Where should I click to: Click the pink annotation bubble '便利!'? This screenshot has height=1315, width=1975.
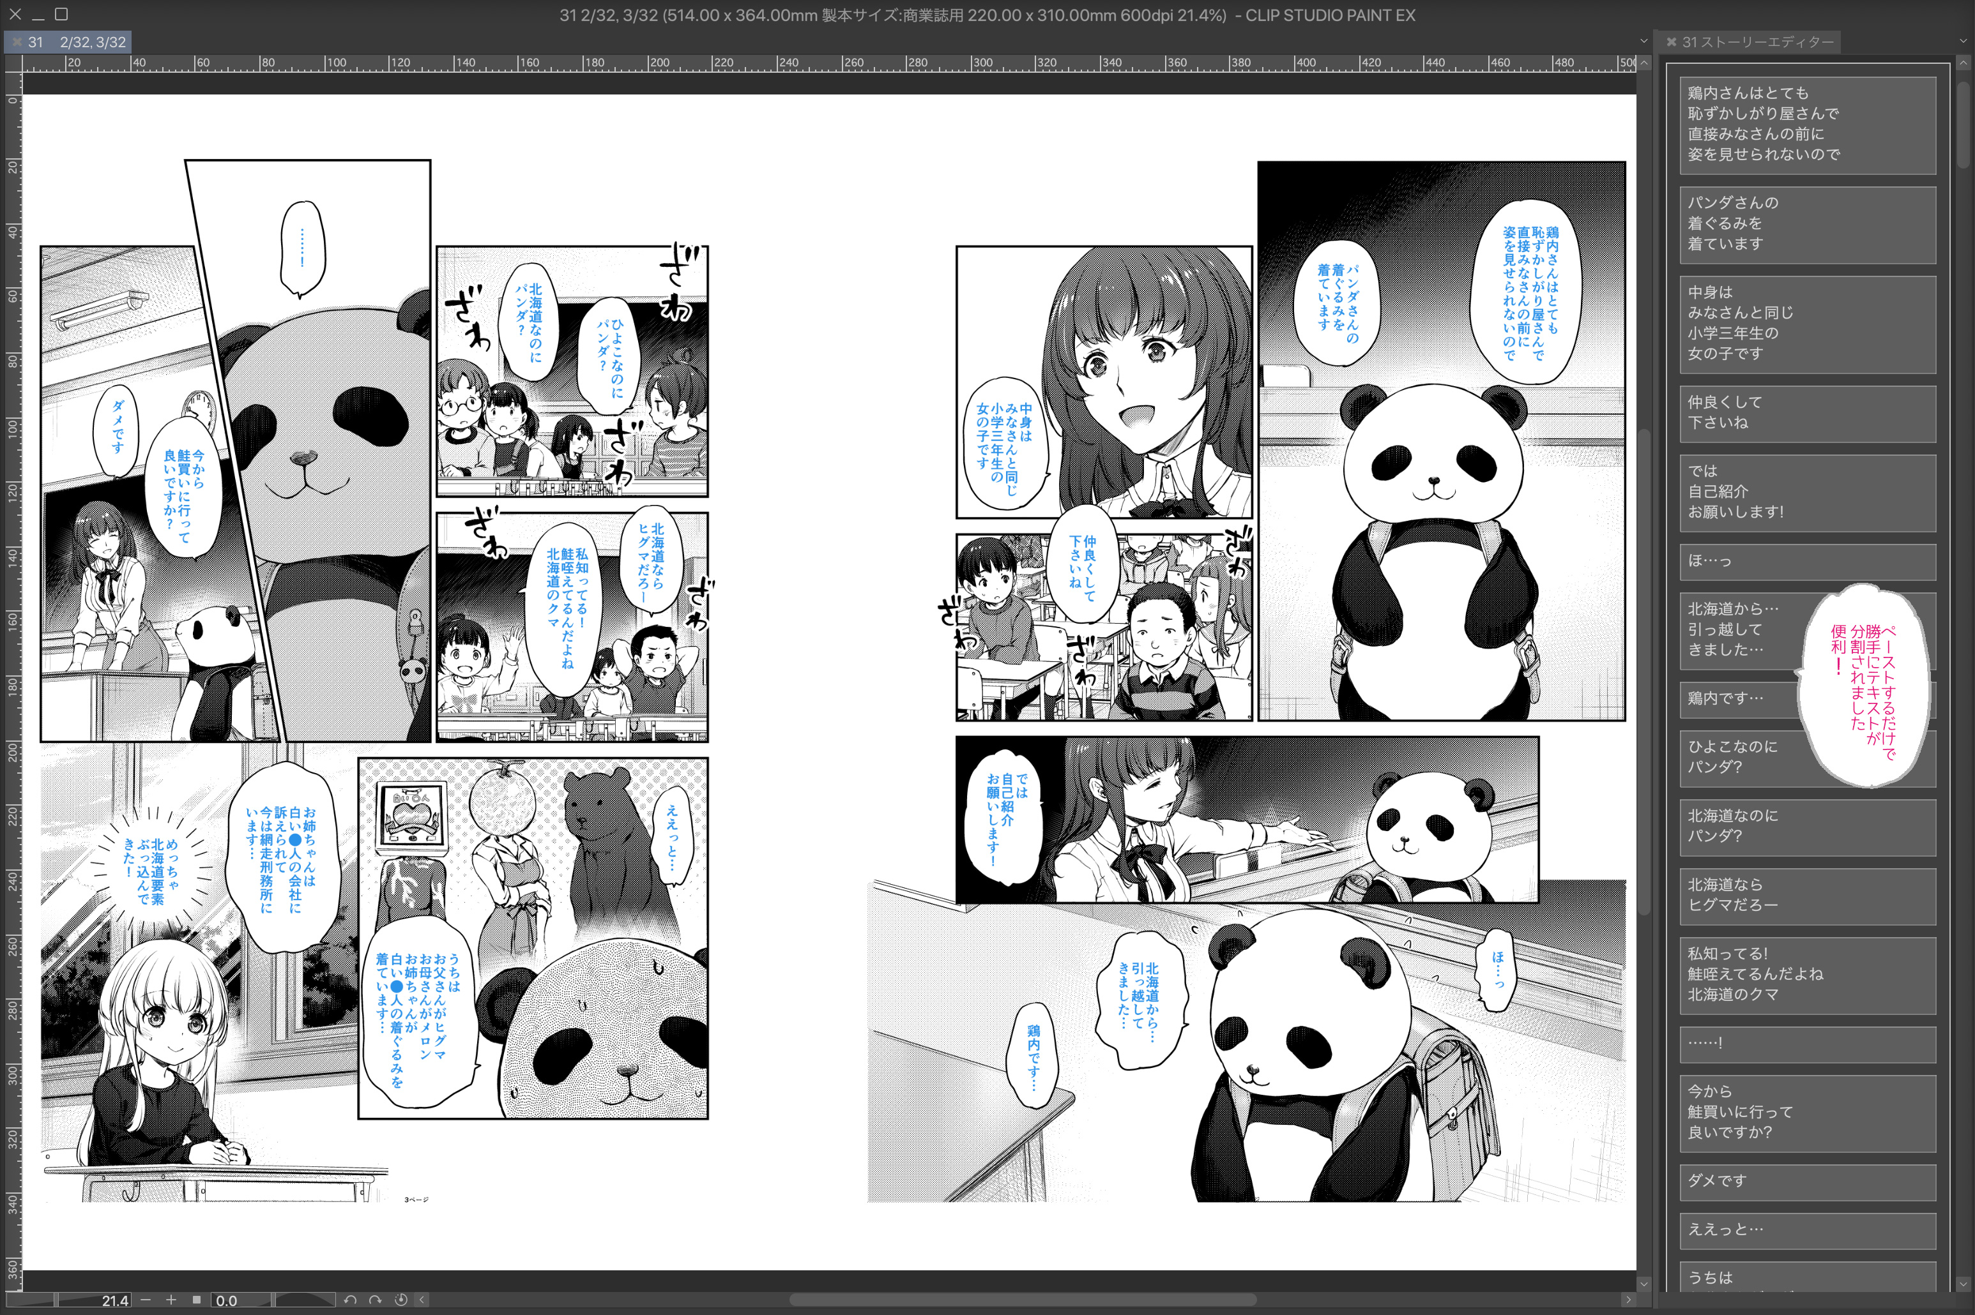(1864, 686)
